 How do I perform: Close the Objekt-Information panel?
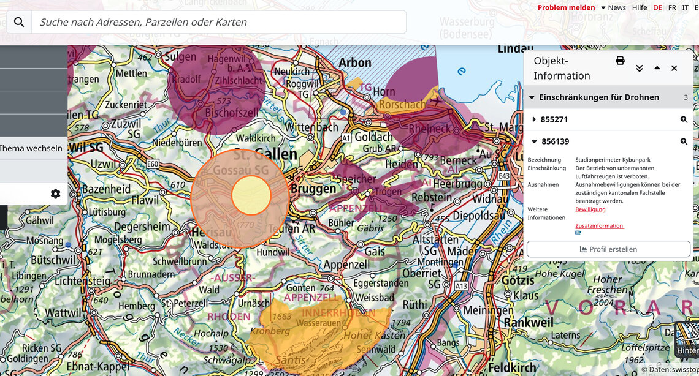(674, 68)
